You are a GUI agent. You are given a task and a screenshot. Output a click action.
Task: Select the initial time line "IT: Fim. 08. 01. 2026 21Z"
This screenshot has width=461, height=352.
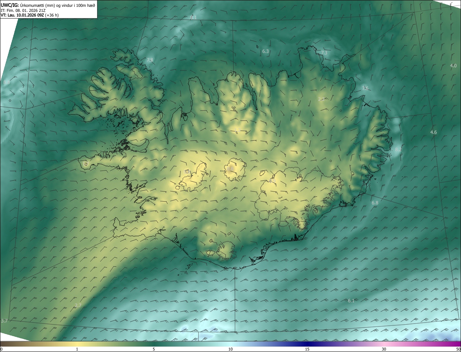tap(23, 10)
